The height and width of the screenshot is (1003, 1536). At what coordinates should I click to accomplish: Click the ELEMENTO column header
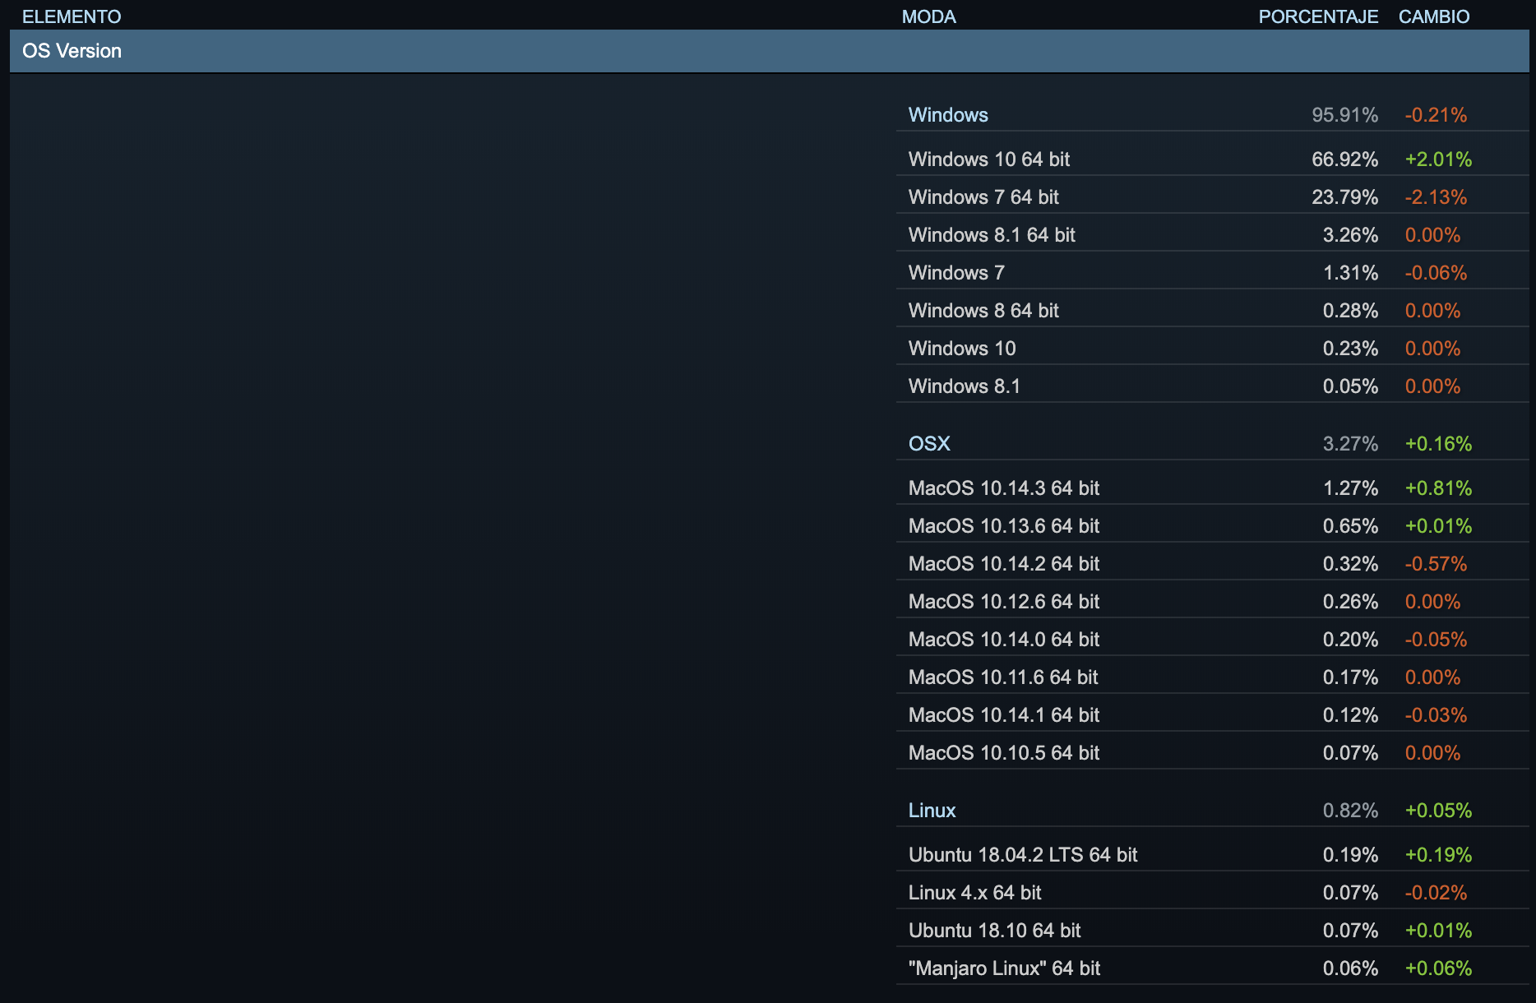72,16
